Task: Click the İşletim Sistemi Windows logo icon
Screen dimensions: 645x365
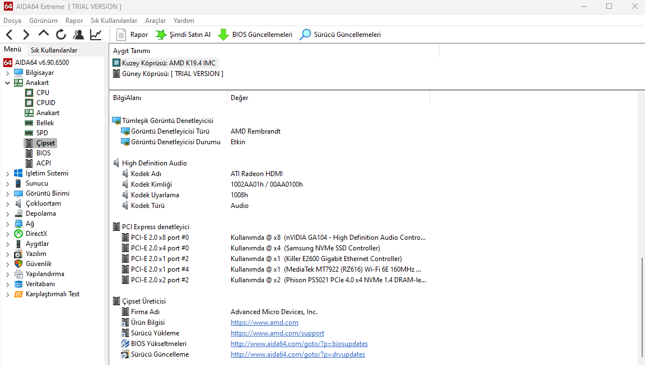Action: coord(18,173)
